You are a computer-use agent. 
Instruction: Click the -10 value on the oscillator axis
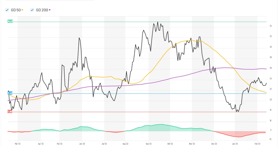[x=270, y=139]
